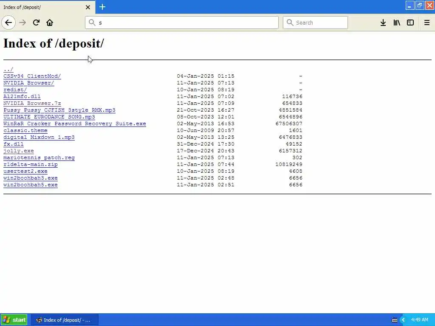Click size value 10819249
Screen dimensions: 435x326
click(x=289, y=164)
